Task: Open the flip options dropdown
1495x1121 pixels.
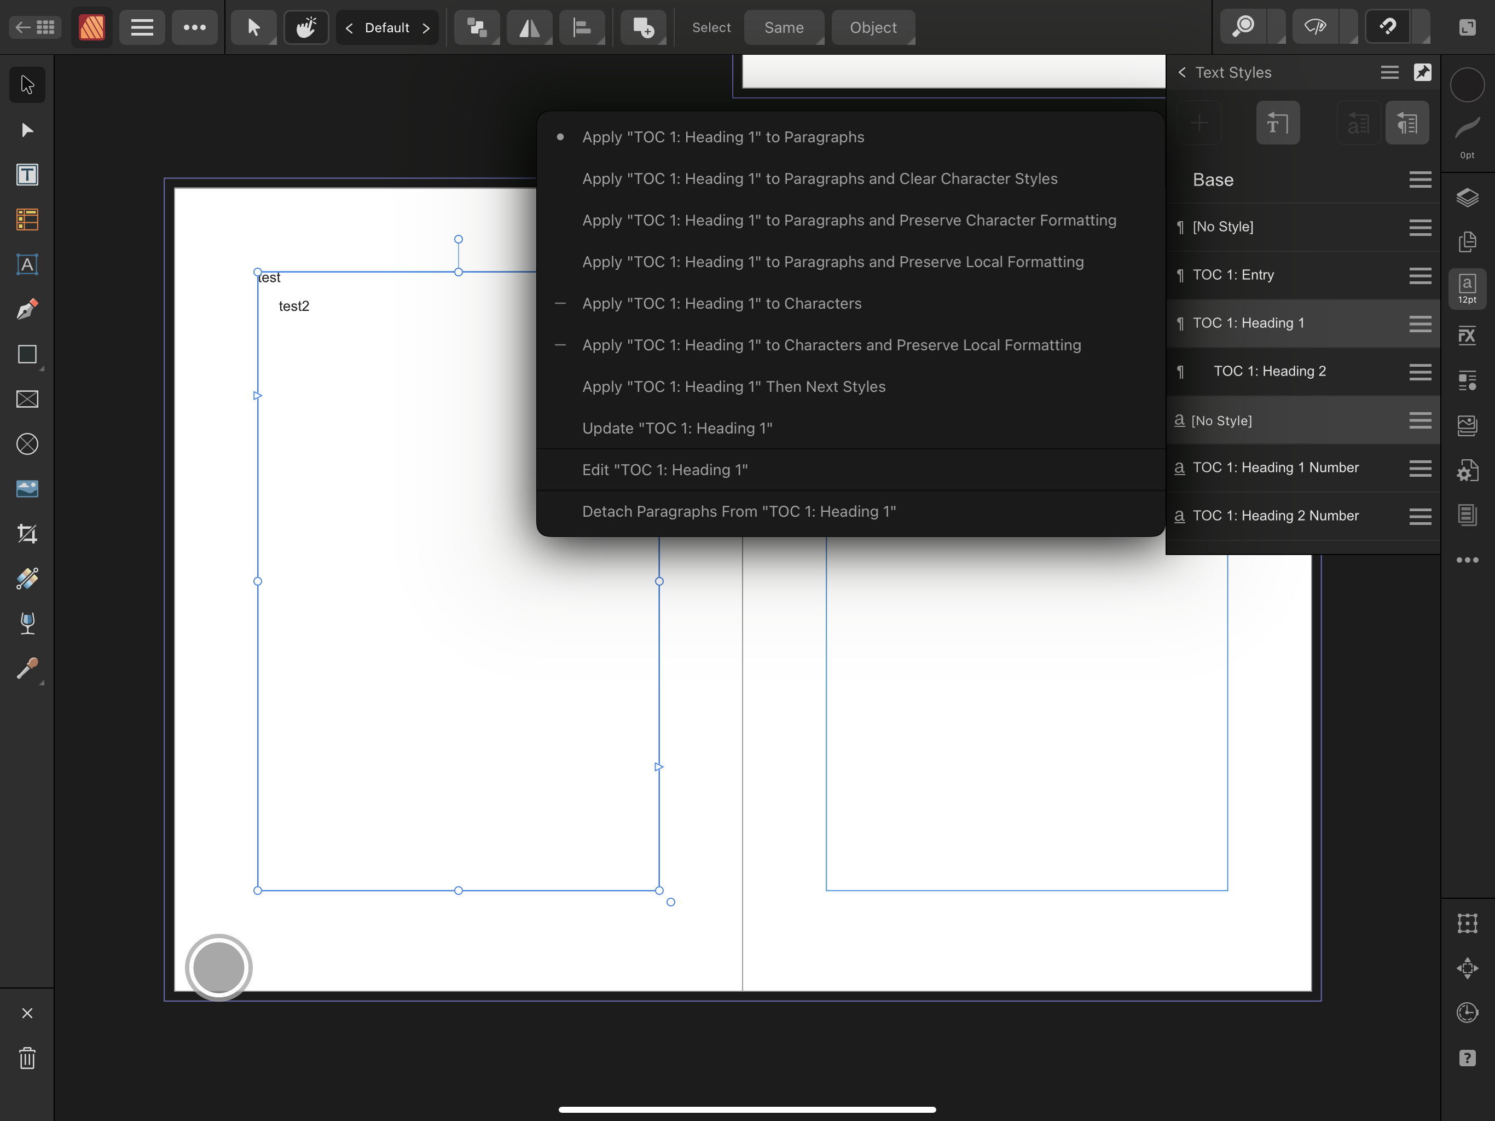Action: [529, 28]
